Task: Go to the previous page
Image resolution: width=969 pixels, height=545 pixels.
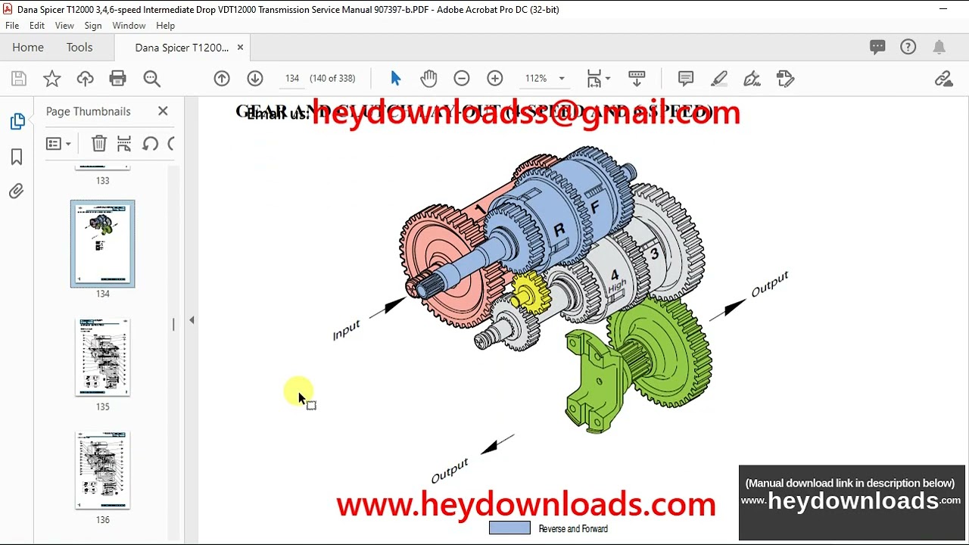Action: point(222,79)
